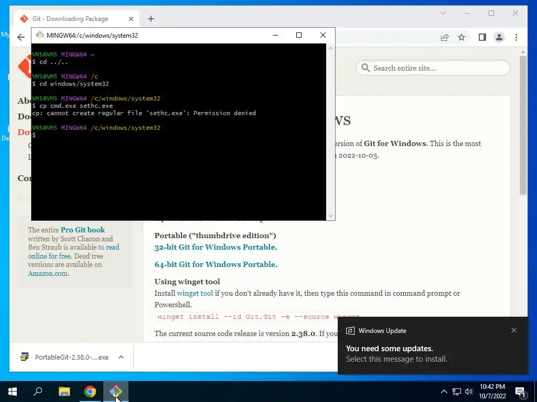The height and width of the screenshot is (402, 537).
Task: Click inside the Search entire site field
Action: 433,68
